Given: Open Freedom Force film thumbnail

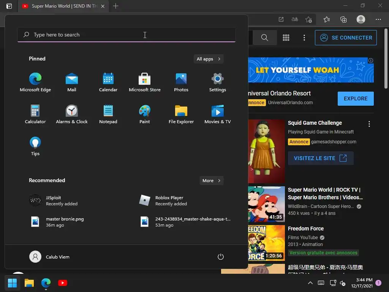Looking at the screenshot, I should [x=266, y=243].
